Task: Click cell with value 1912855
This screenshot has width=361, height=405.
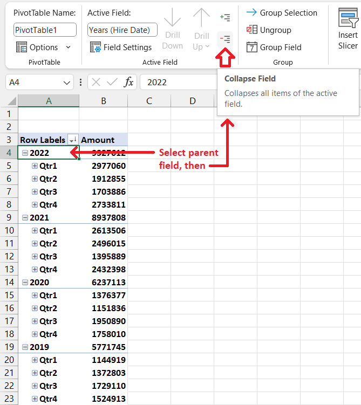Action: click(x=104, y=179)
